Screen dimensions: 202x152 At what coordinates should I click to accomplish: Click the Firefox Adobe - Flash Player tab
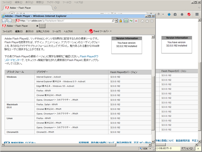[28, 8]
